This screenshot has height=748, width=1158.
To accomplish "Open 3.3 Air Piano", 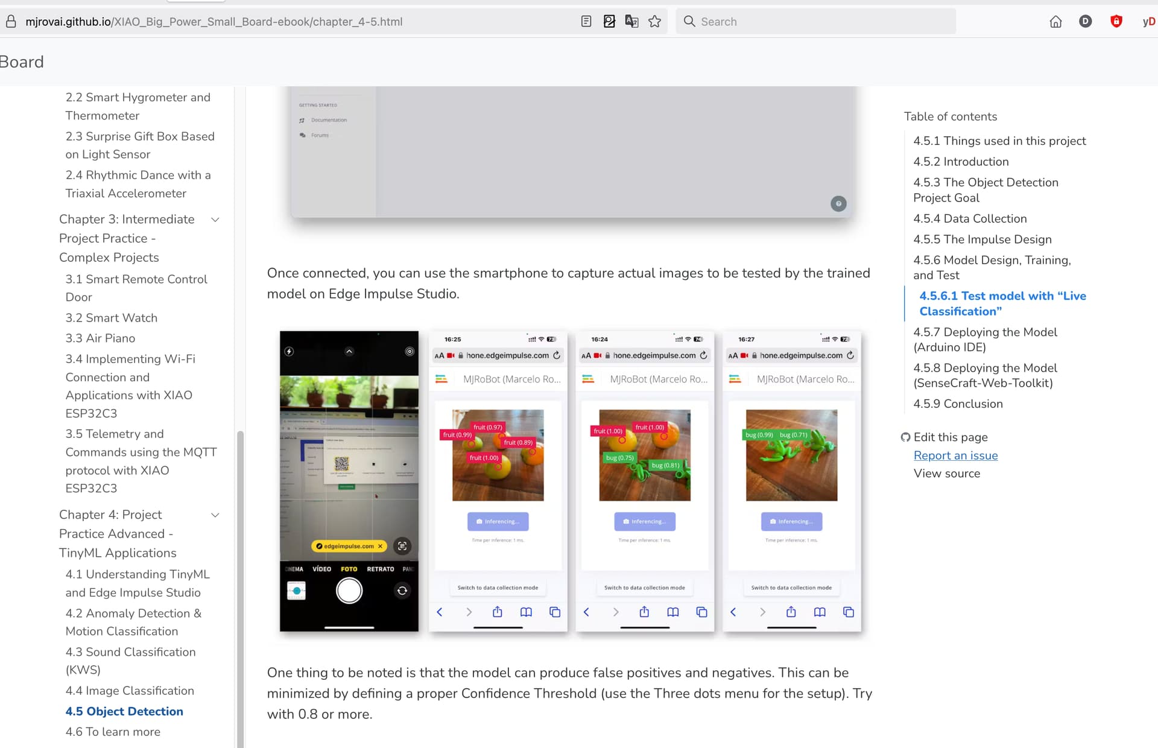I will (100, 338).
